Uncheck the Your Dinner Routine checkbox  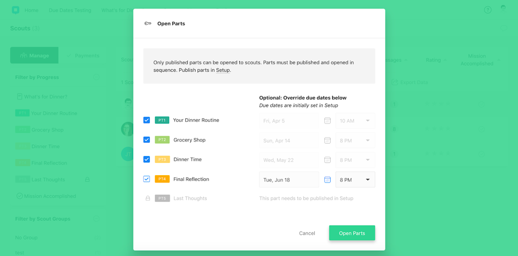[x=147, y=120]
